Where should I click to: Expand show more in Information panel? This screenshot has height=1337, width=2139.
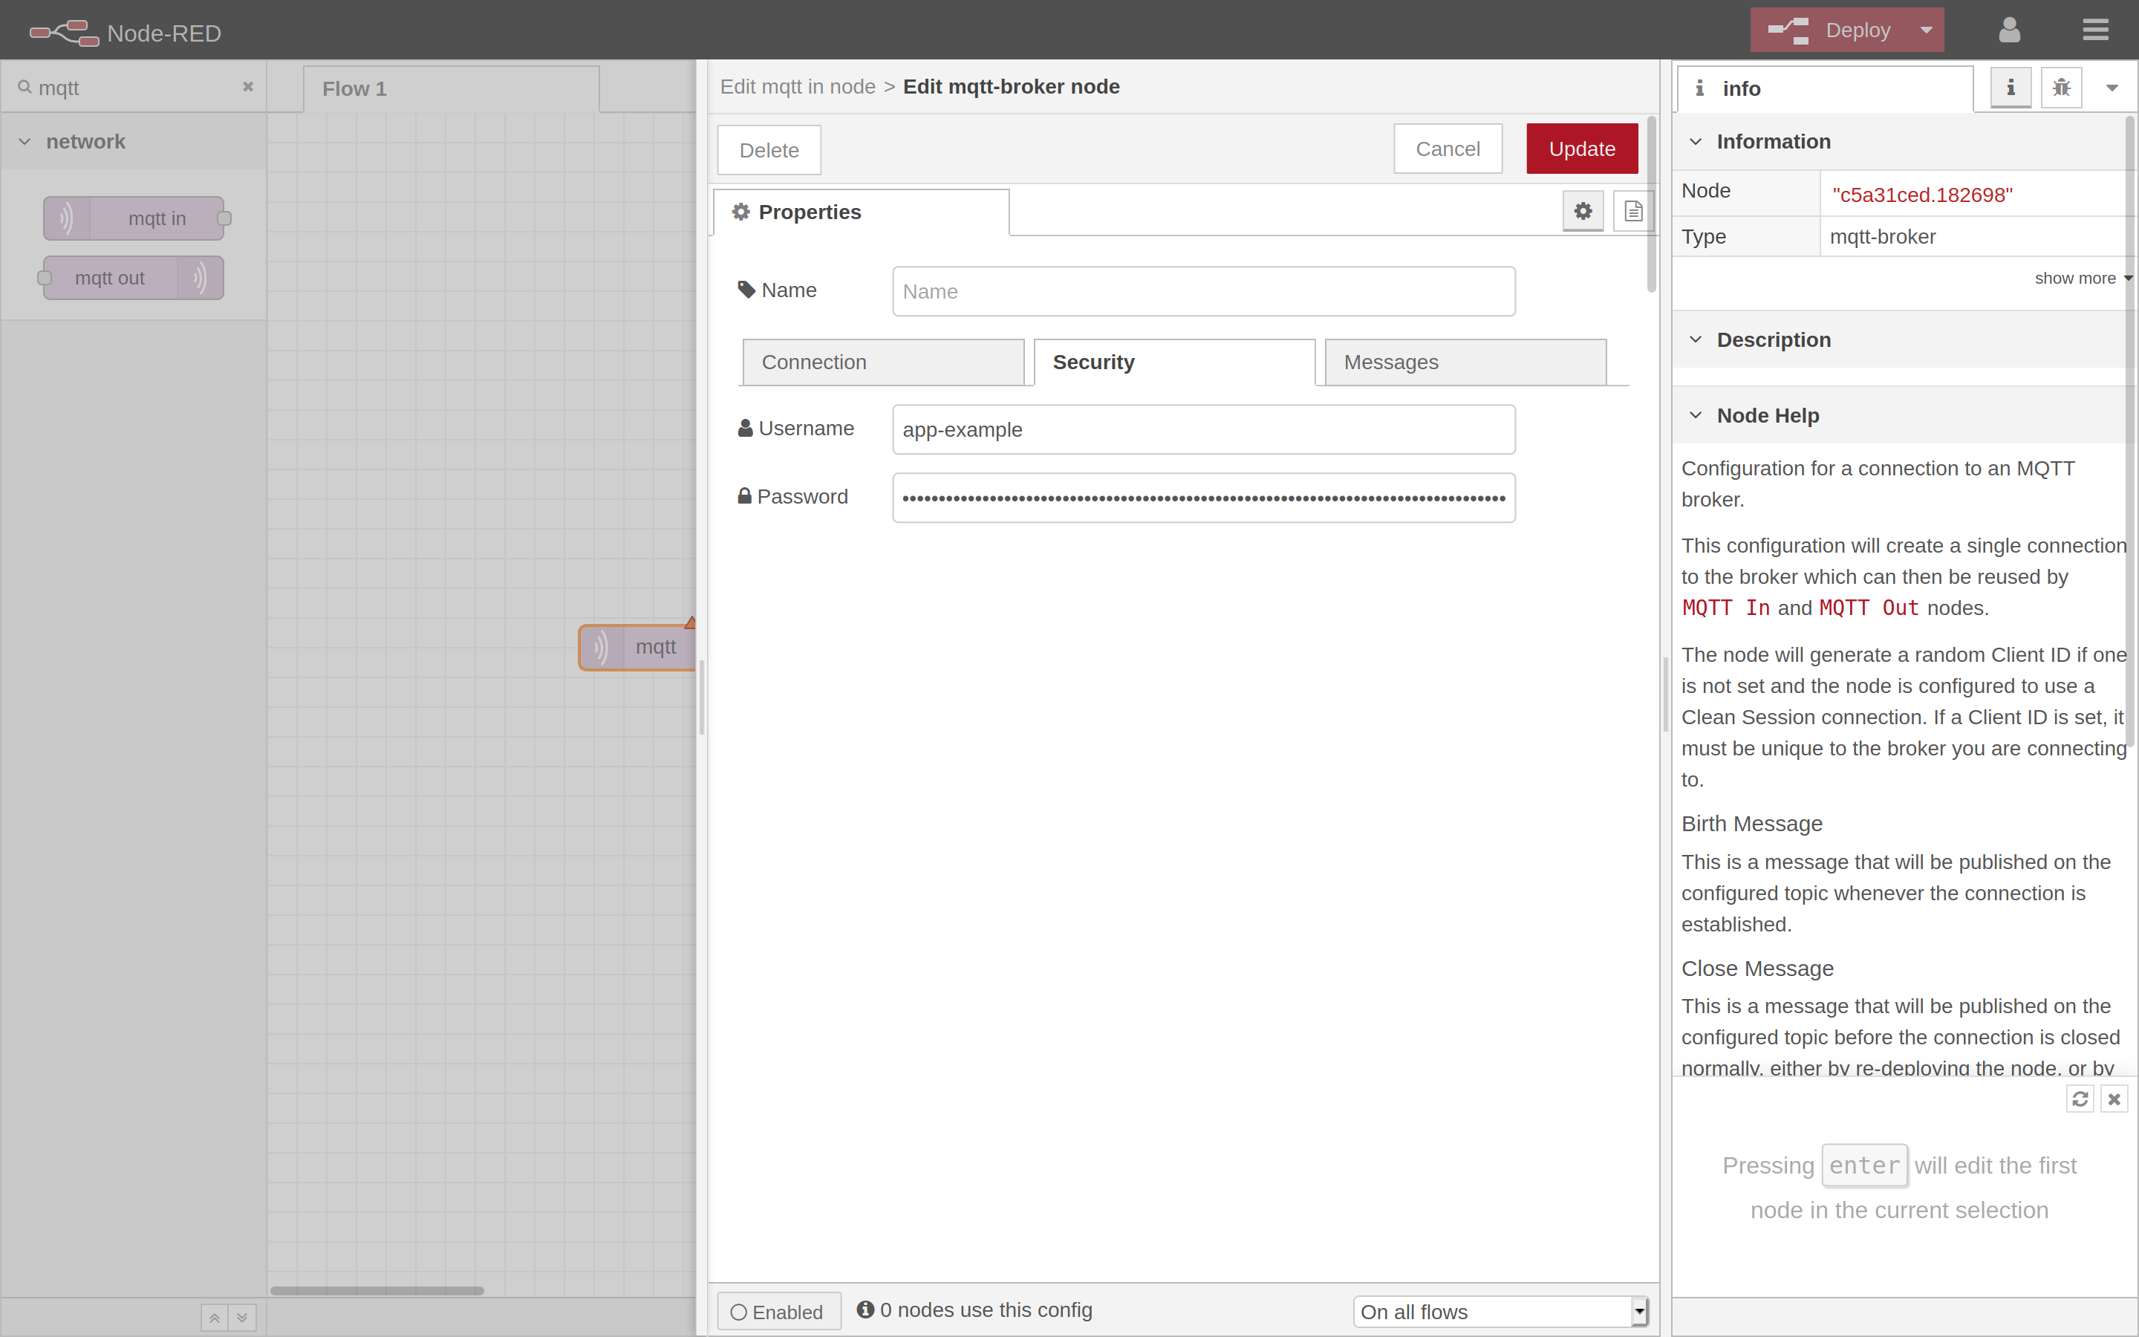[x=2078, y=278]
